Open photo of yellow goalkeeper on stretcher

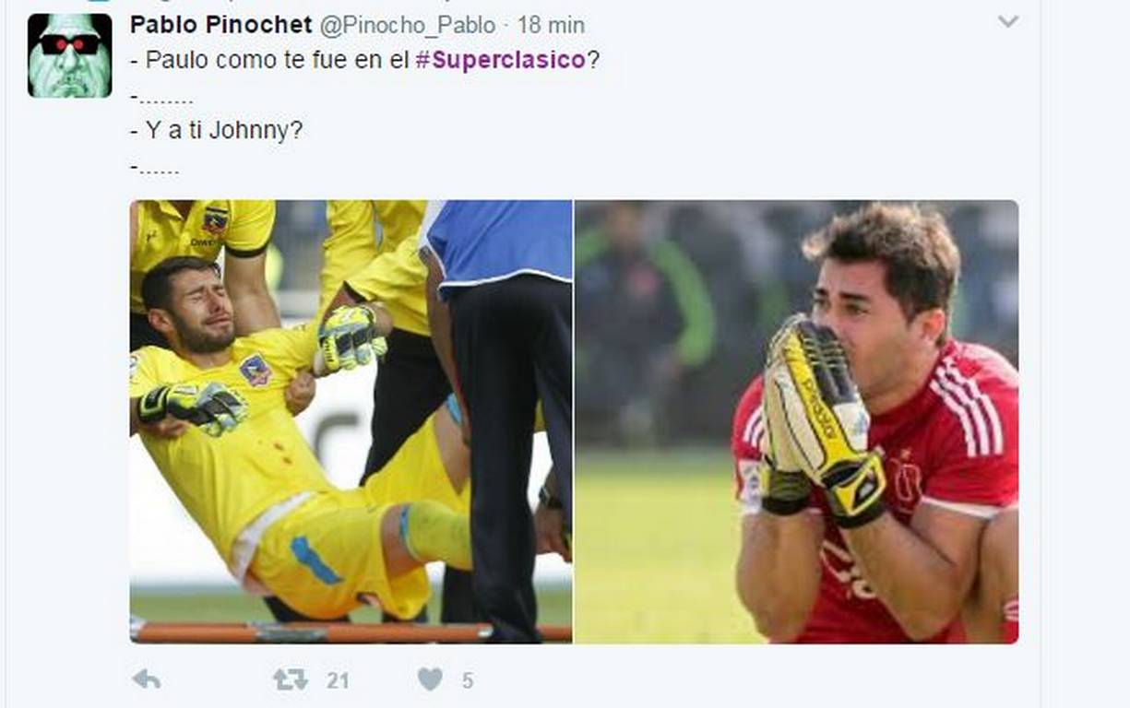[x=351, y=421]
